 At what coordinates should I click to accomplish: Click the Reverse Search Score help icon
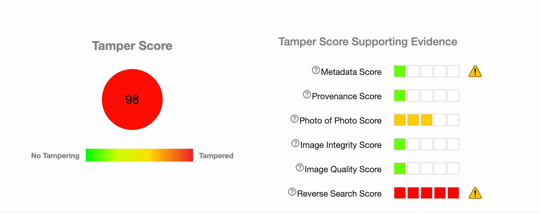click(x=292, y=192)
